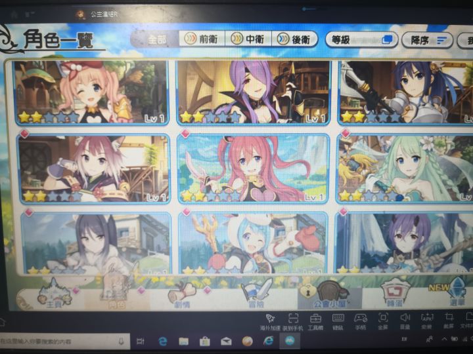Open the pink twin-tail cat-ear character card

(x=91, y=92)
